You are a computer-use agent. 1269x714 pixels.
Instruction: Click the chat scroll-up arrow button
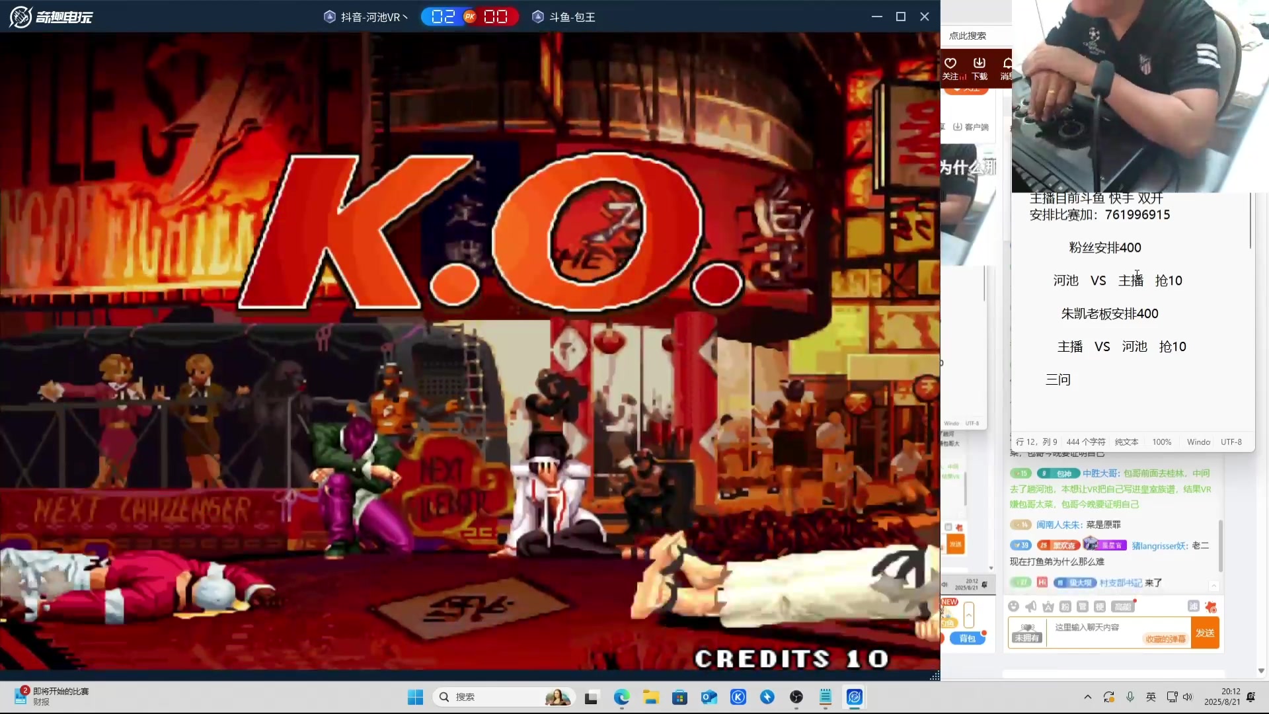click(1213, 586)
